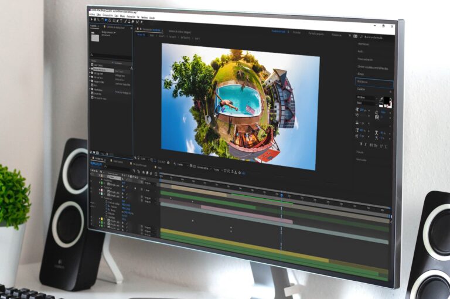450x299 pixels.
Task: Open the Alinear panel
Action: coord(361,74)
